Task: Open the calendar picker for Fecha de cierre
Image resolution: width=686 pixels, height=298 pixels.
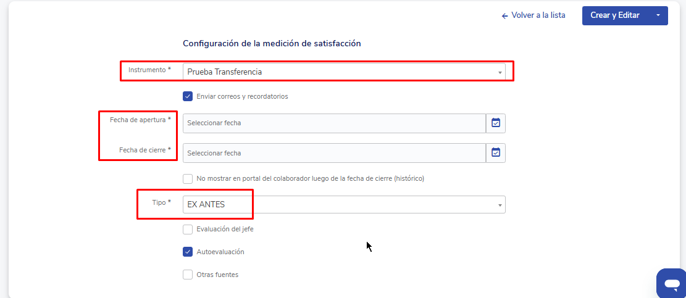Action: click(x=496, y=152)
